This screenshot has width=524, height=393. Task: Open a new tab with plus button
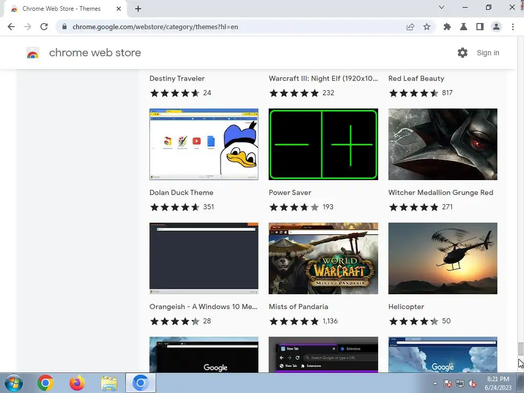coord(138,9)
